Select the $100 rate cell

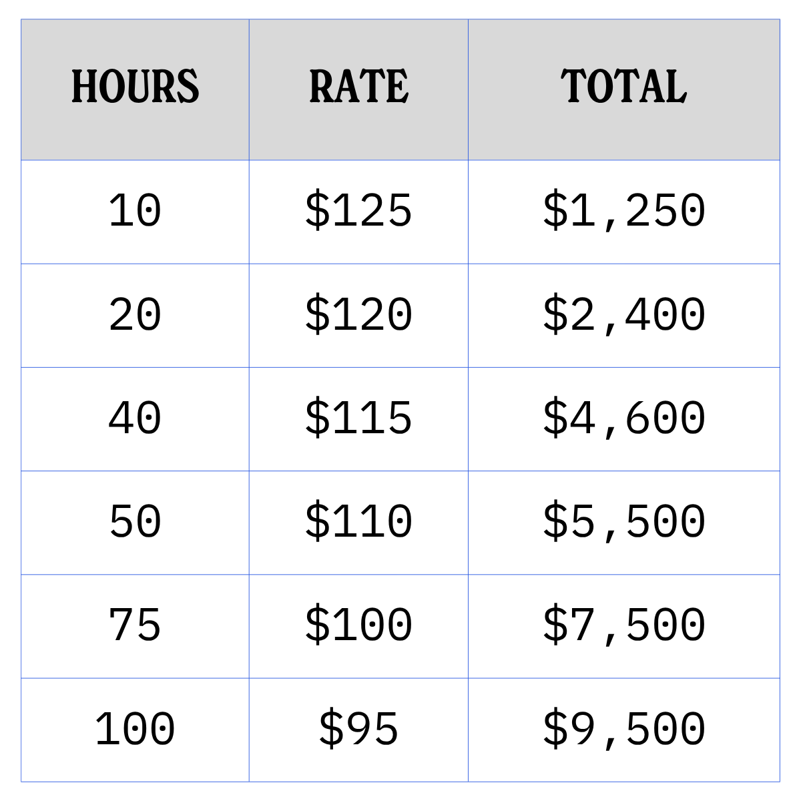point(358,626)
